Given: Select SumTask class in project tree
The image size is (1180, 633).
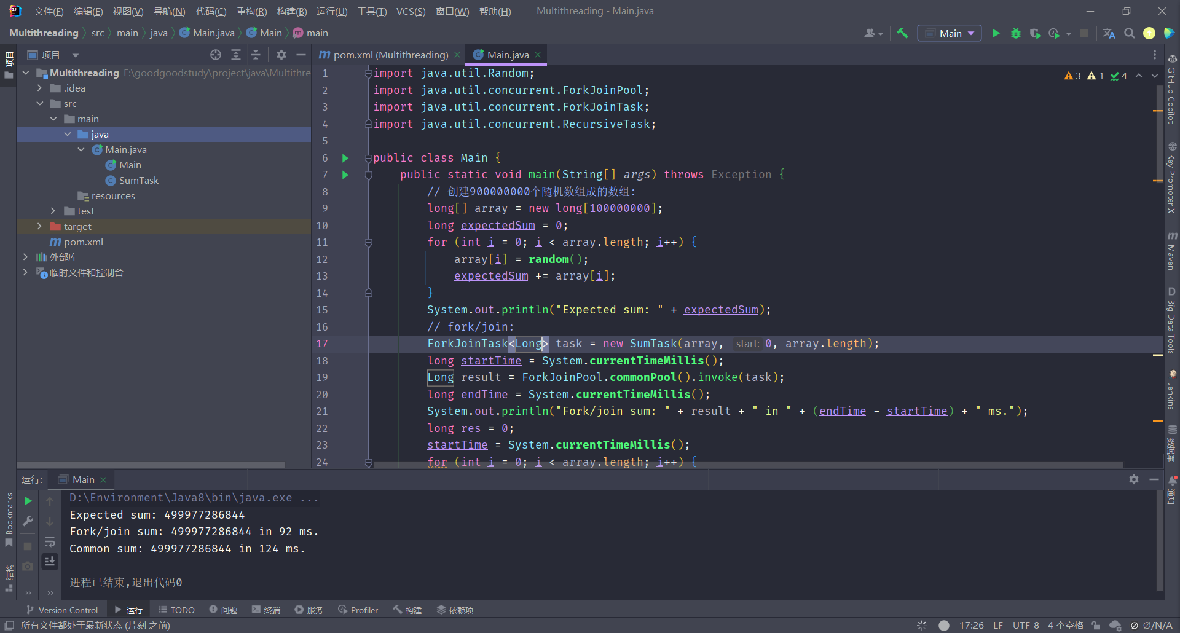Looking at the screenshot, I should coord(139,180).
